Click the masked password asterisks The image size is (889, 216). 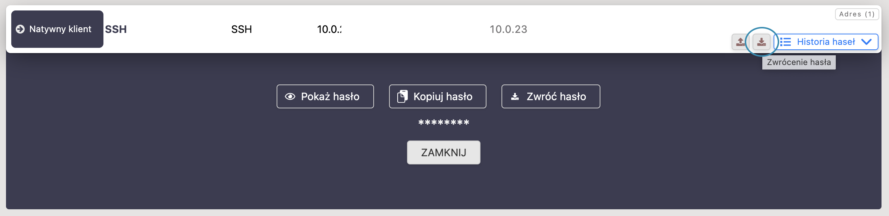pyautogui.click(x=444, y=123)
